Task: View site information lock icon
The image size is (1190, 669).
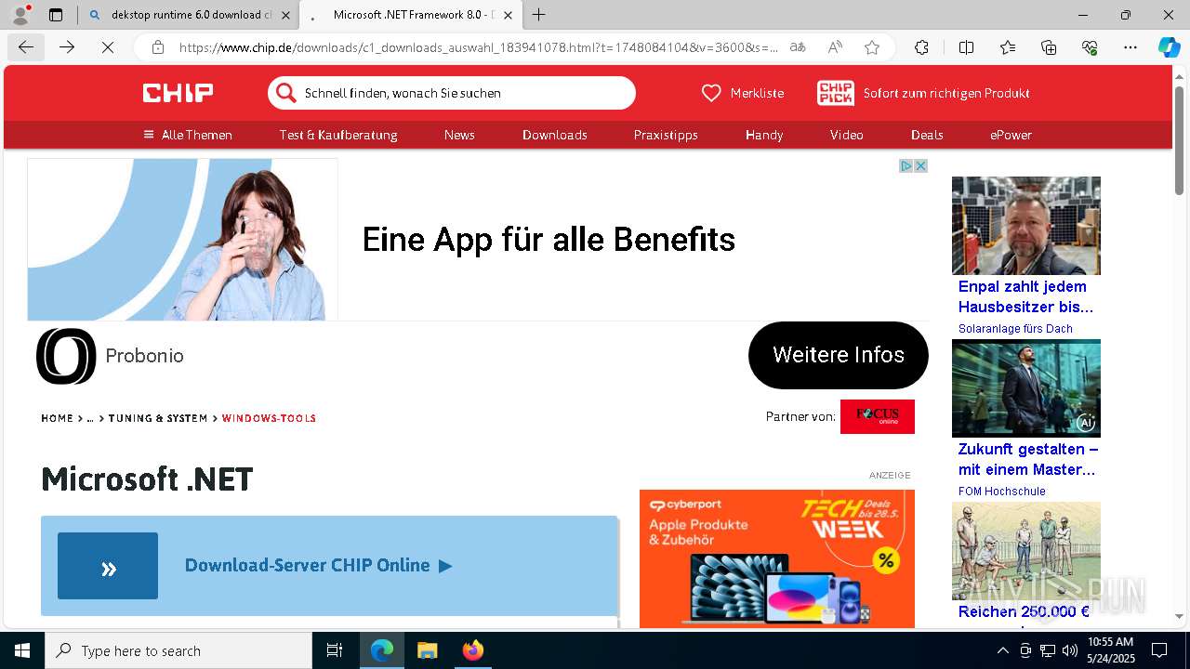Action: click(x=158, y=47)
